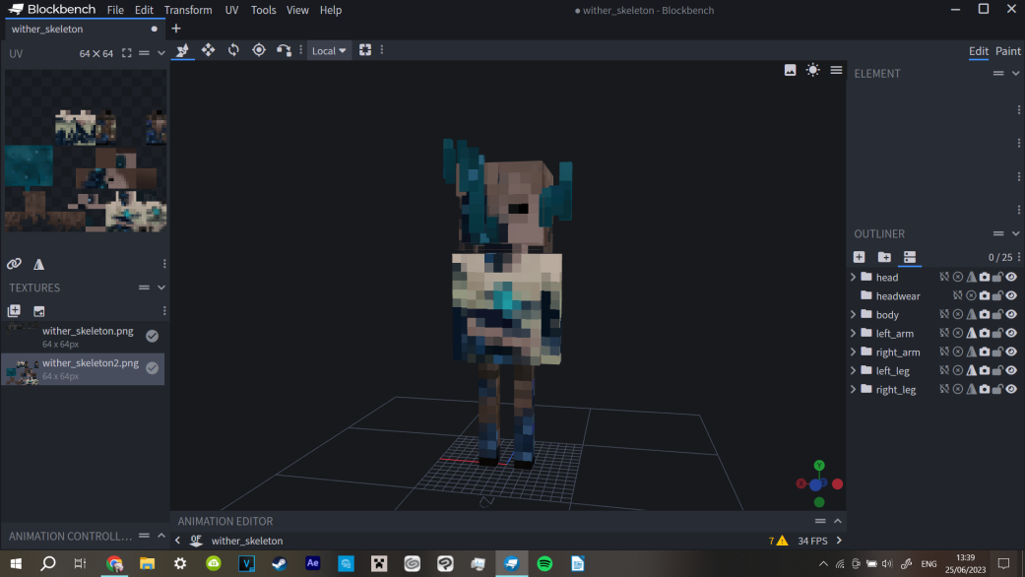Click the fullscreen viewport icon beside Local
This screenshot has width=1025, height=577.
(365, 50)
